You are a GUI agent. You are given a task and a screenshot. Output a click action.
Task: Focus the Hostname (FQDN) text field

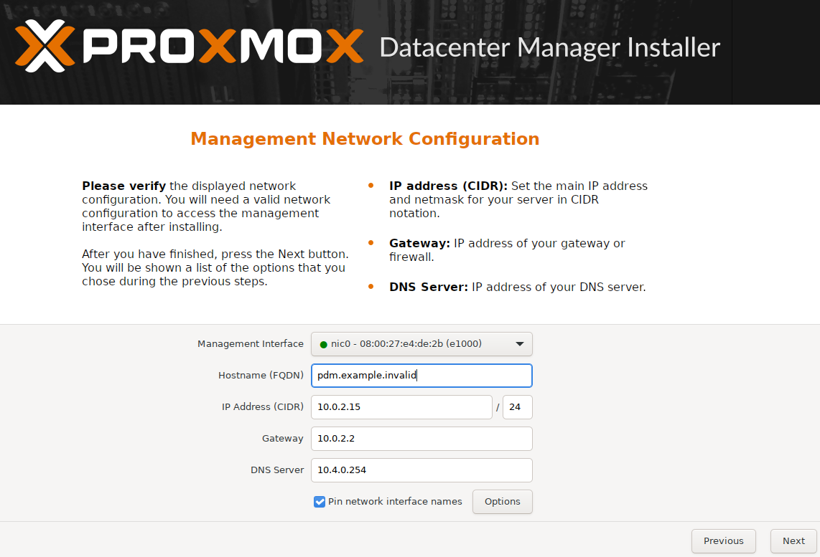tap(421, 376)
